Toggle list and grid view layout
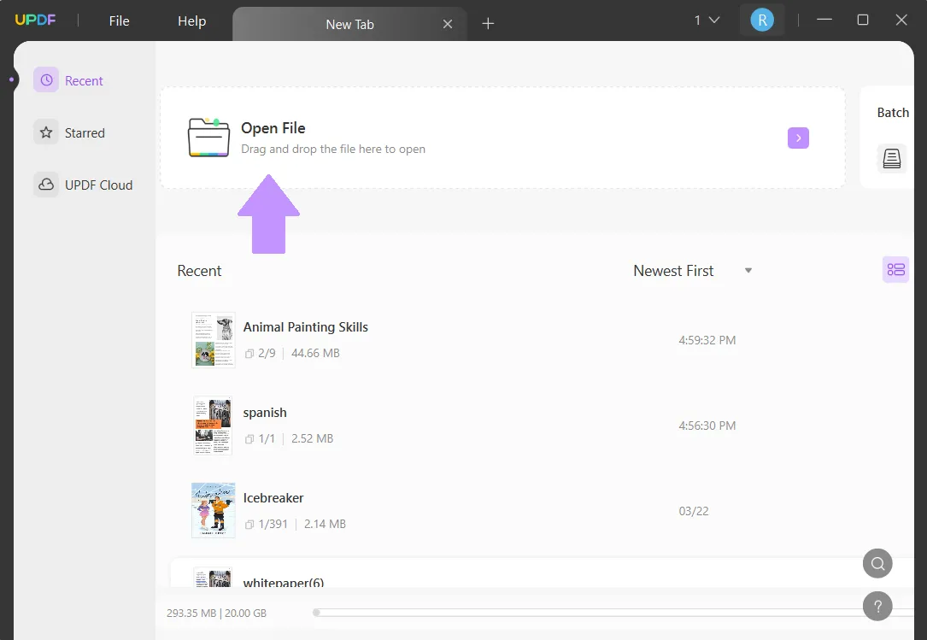This screenshot has width=927, height=640. (895, 270)
